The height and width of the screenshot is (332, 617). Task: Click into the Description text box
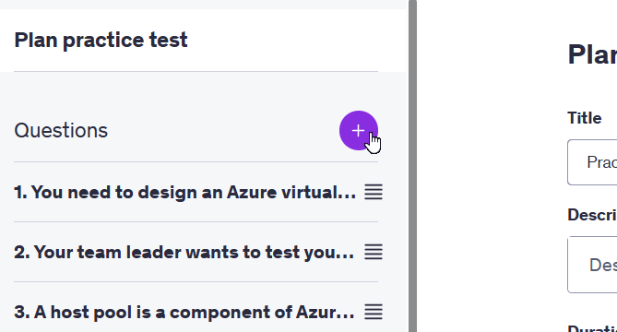(x=592, y=265)
